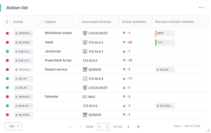Click the green status square for 172.16.0.4 row
This screenshot has width=211, height=133.
pos(7,79)
